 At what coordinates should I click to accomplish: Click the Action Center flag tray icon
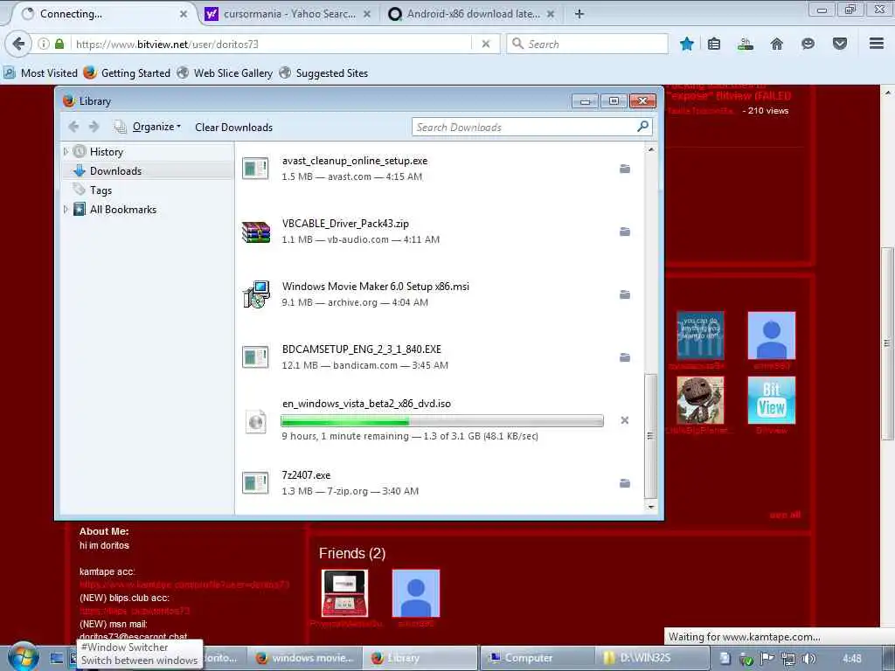click(x=767, y=659)
